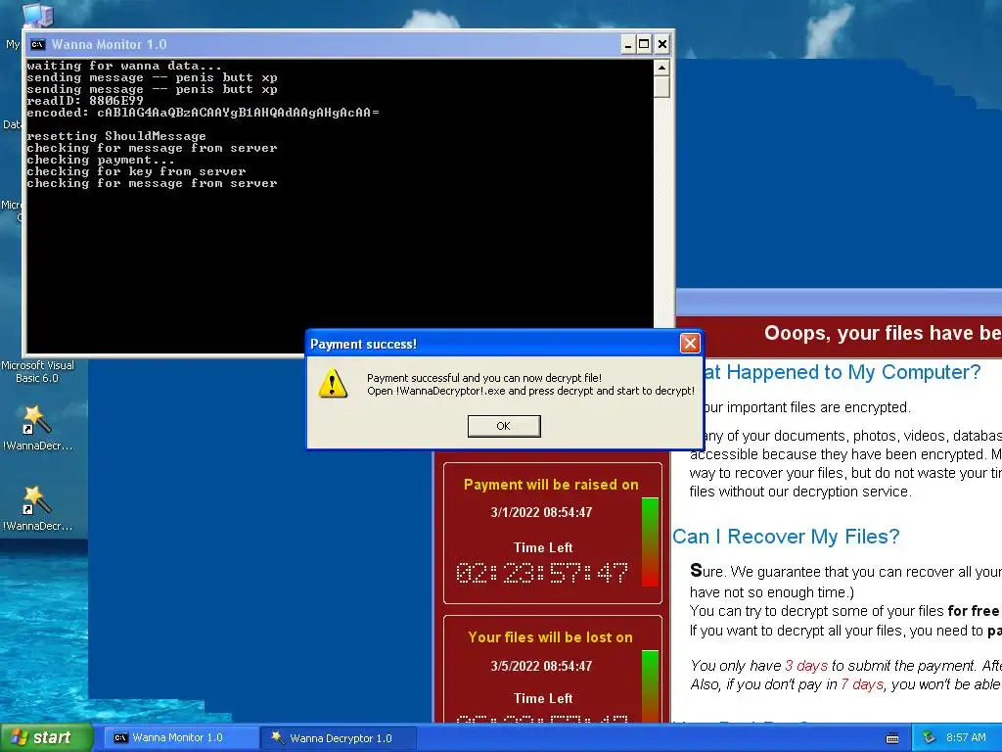Click the My Computer desktop icon
This screenshot has height=752, width=1002.
36,14
